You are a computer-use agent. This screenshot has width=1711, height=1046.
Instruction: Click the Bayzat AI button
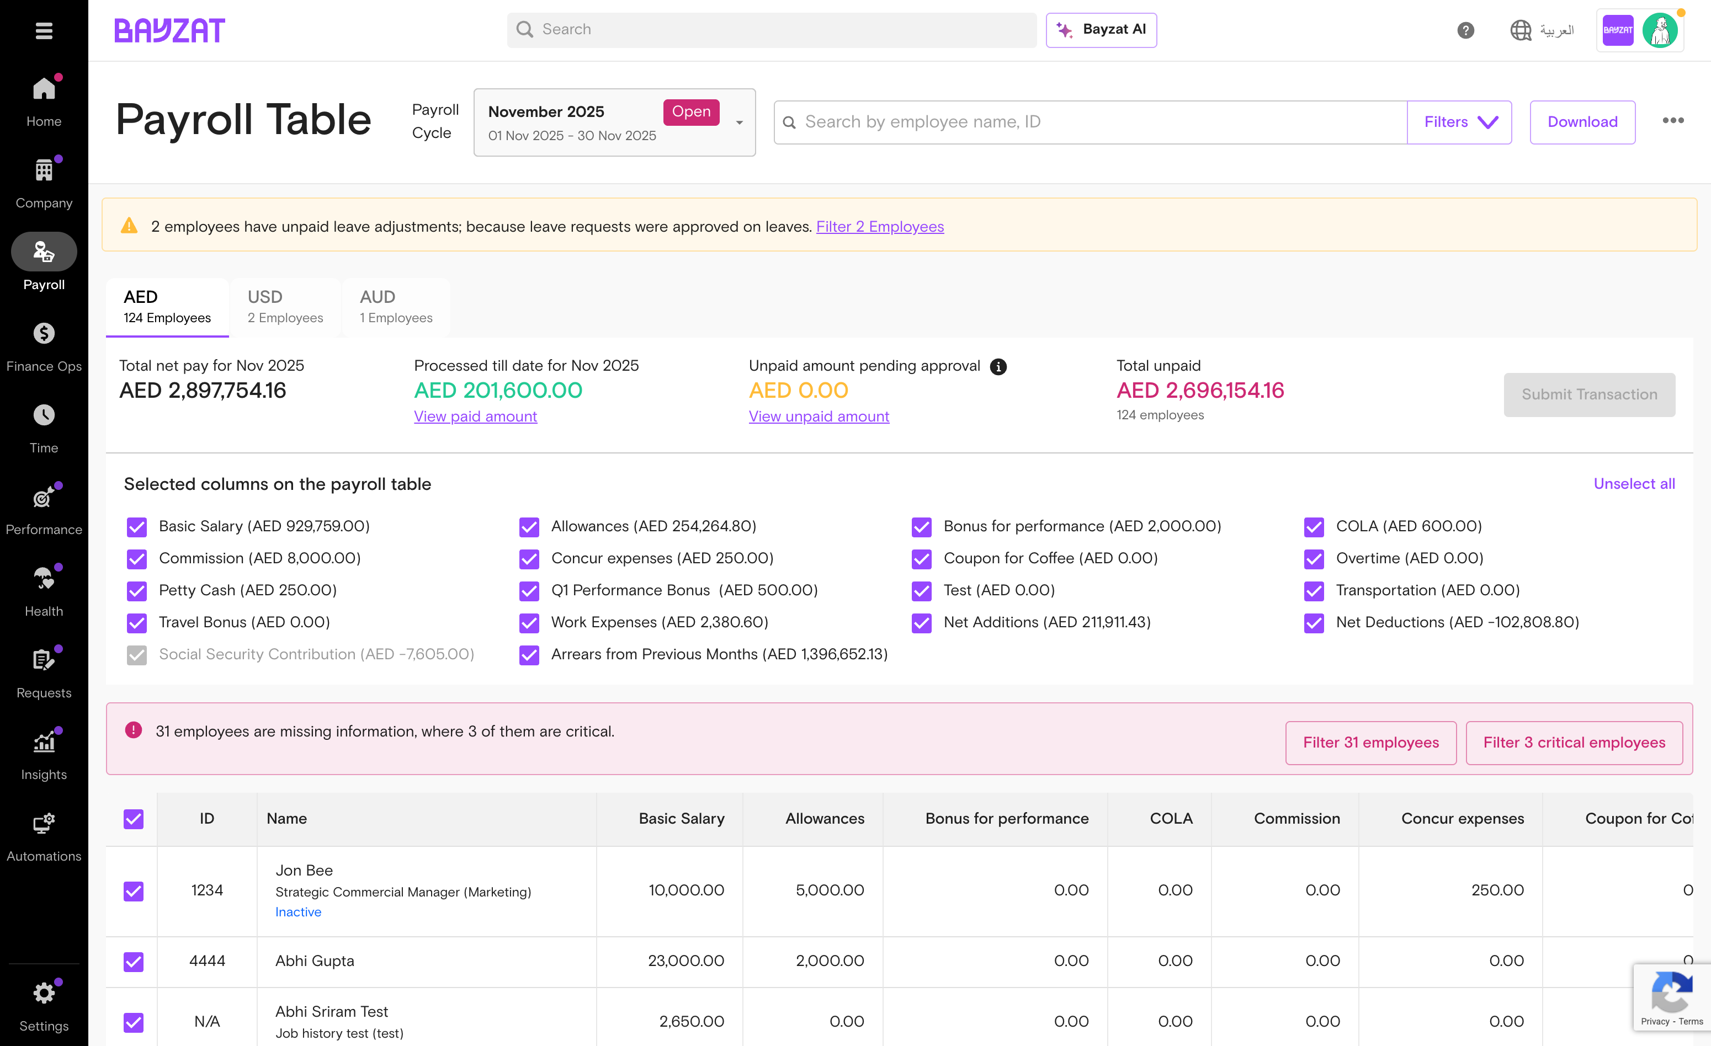tap(1101, 30)
